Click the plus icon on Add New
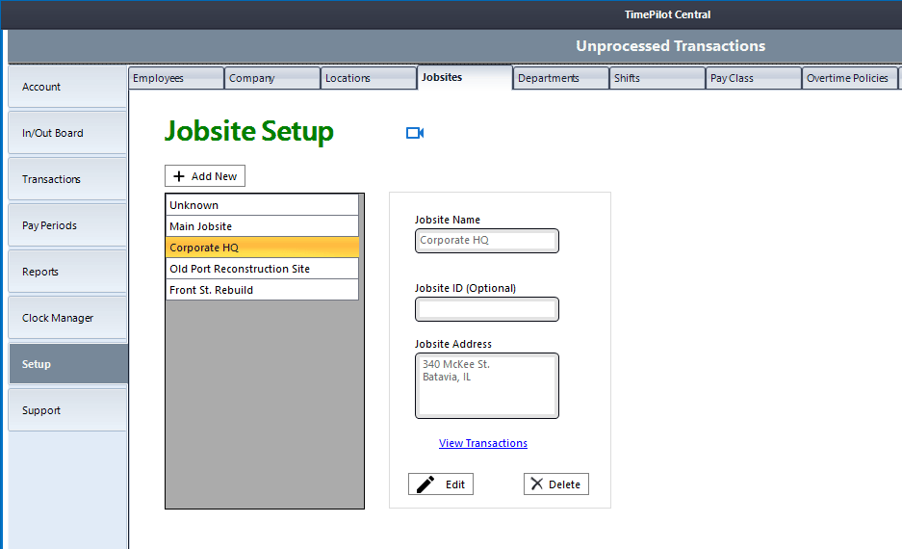This screenshot has height=549, width=902. (179, 176)
